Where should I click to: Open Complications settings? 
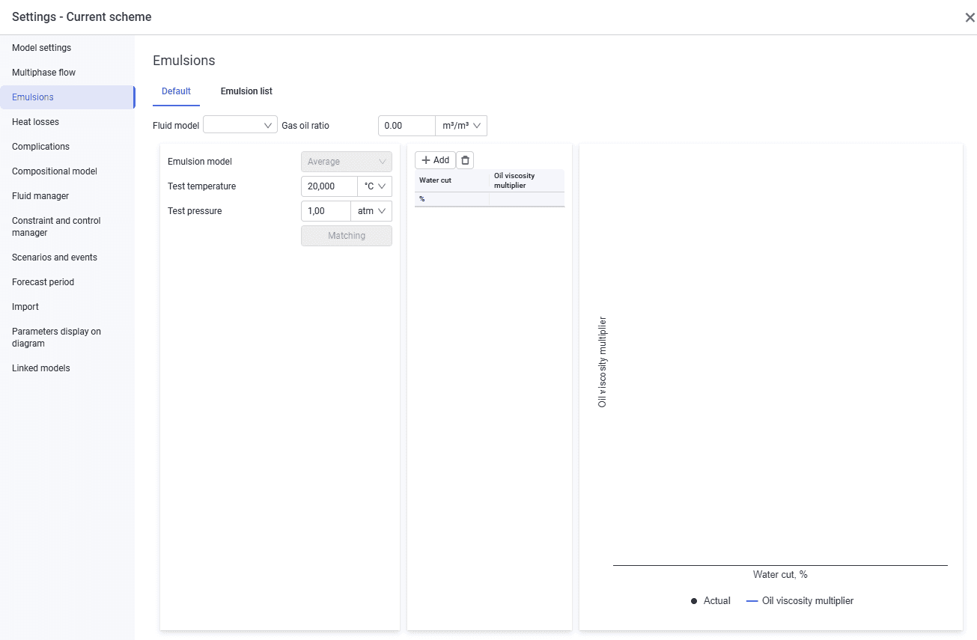tap(67, 147)
